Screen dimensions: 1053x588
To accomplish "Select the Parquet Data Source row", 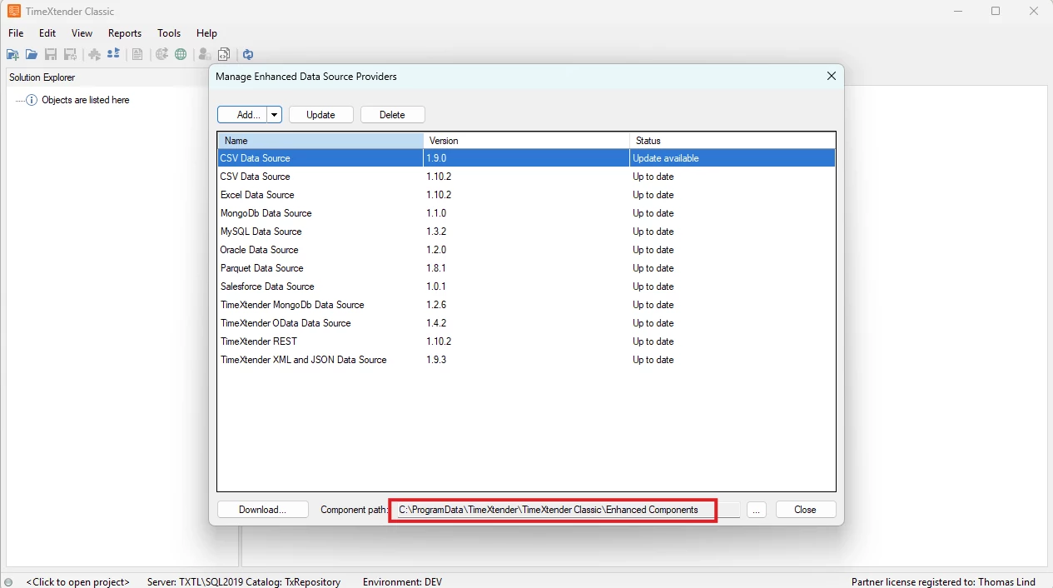I will (x=526, y=268).
